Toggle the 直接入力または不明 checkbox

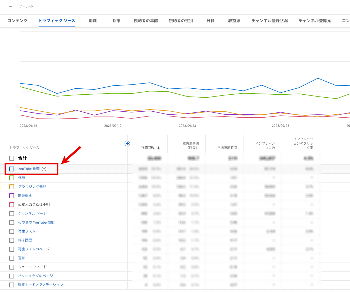pos(12,205)
